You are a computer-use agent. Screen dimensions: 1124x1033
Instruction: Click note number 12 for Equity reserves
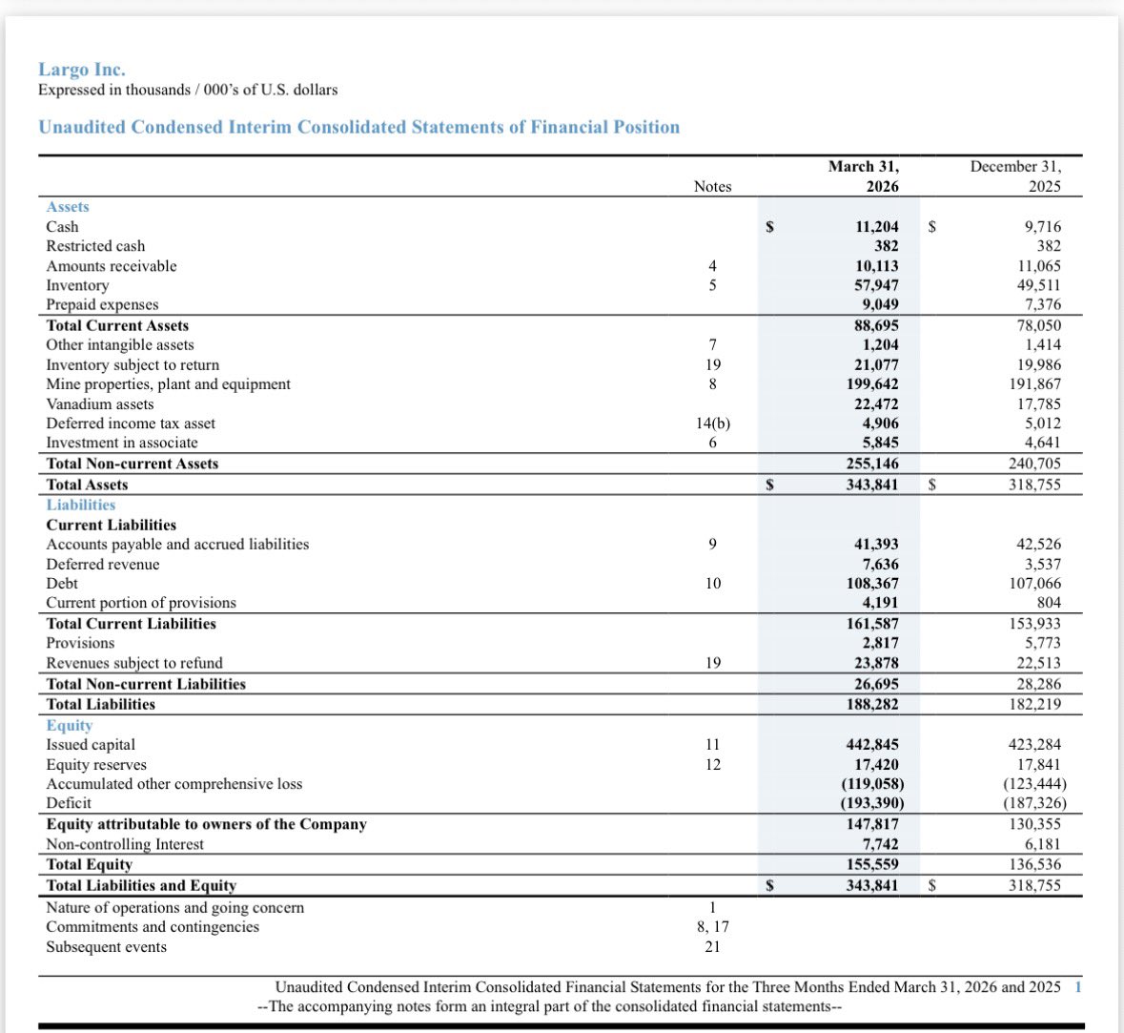712,765
